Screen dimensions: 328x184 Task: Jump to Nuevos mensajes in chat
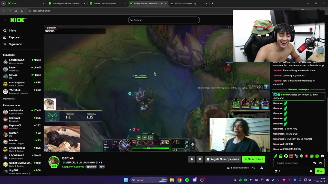[299, 89]
